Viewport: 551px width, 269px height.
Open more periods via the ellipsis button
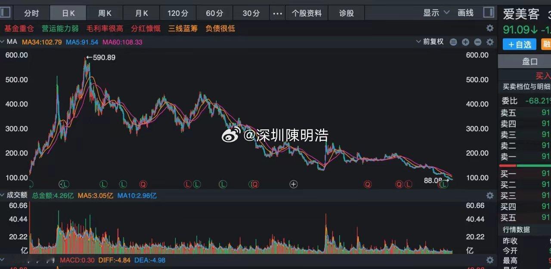pyautogui.click(x=278, y=13)
